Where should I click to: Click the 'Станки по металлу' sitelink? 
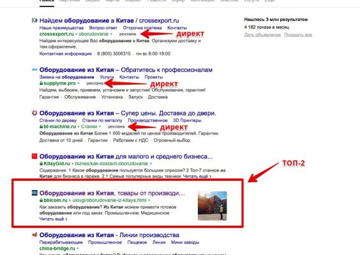pyautogui.click(x=102, y=120)
